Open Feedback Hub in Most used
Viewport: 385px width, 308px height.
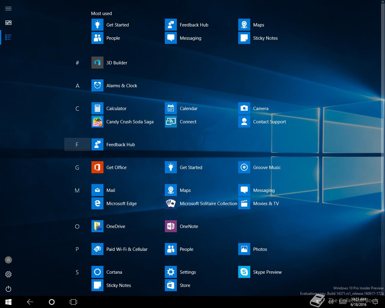click(187, 25)
